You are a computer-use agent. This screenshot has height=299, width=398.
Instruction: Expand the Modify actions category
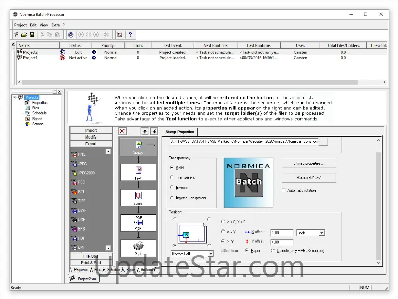click(91, 137)
